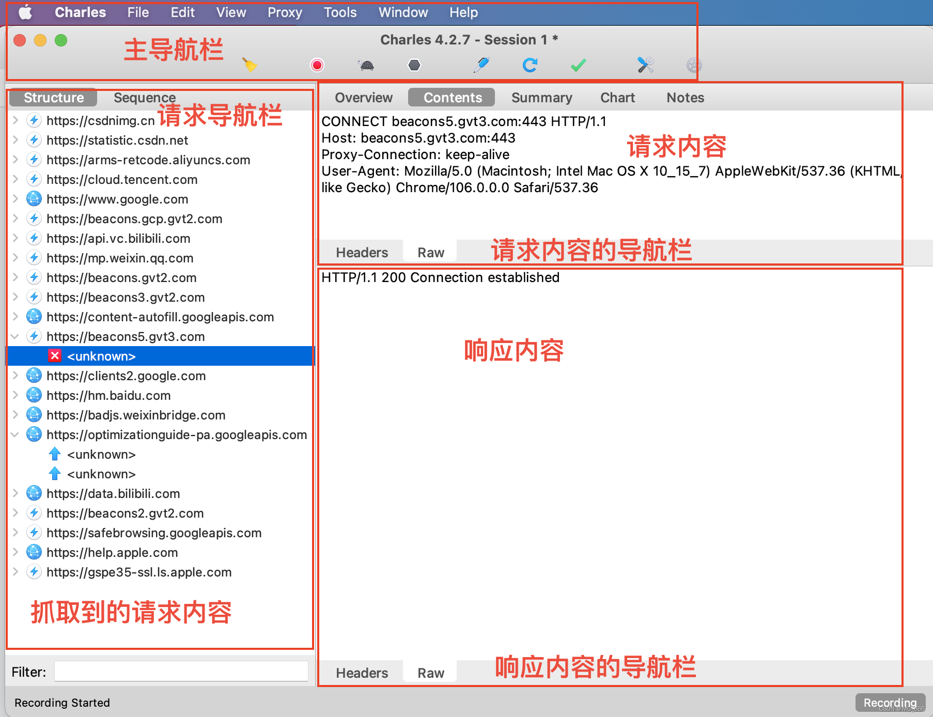Open the View menu
Image resolution: width=933 pixels, height=717 pixels.
(231, 12)
